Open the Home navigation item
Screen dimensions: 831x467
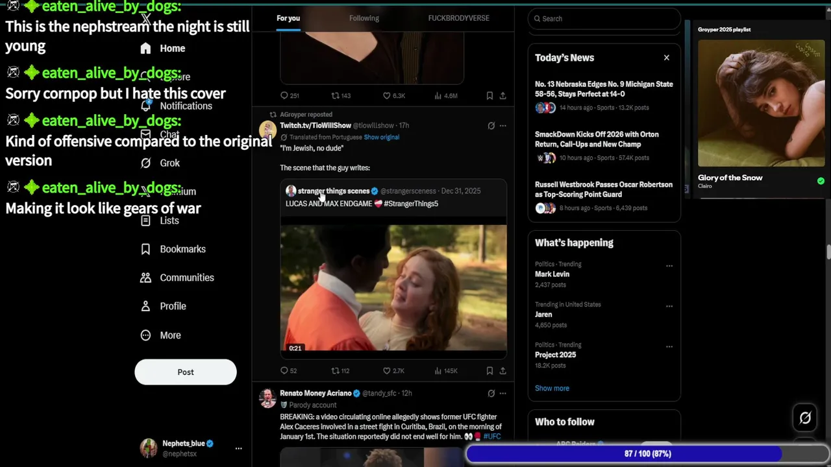[x=164, y=48]
